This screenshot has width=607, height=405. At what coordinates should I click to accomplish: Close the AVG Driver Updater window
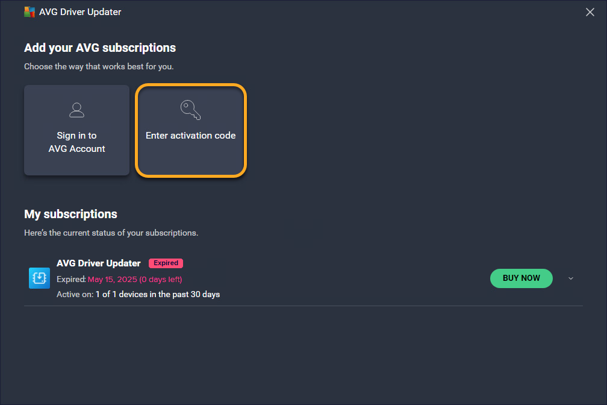590,12
